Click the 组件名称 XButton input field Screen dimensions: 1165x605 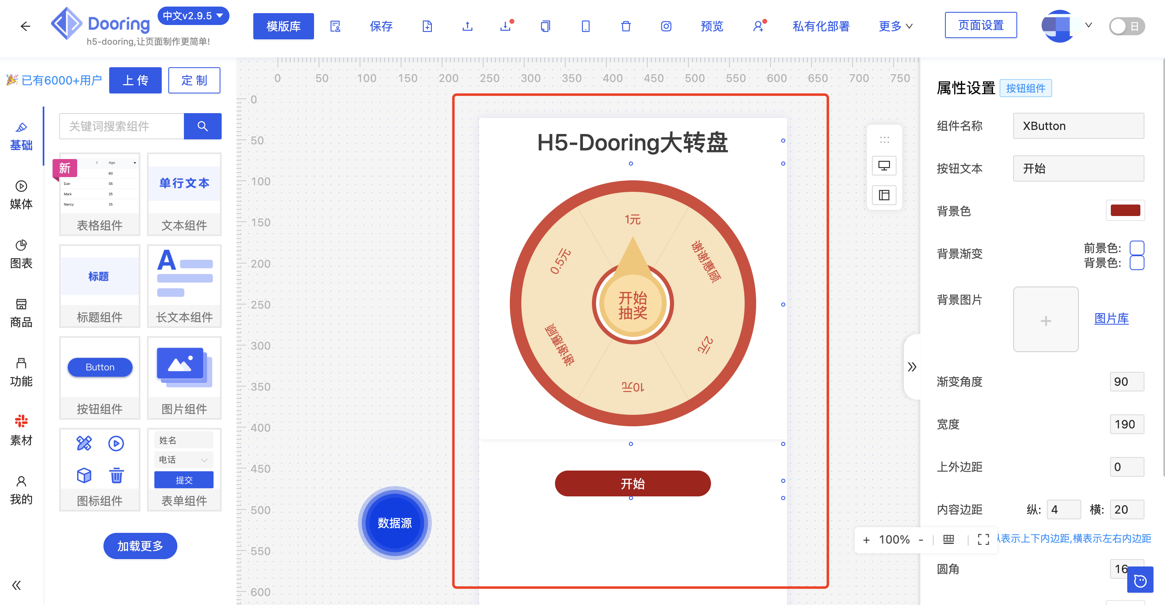[1078, 126]
